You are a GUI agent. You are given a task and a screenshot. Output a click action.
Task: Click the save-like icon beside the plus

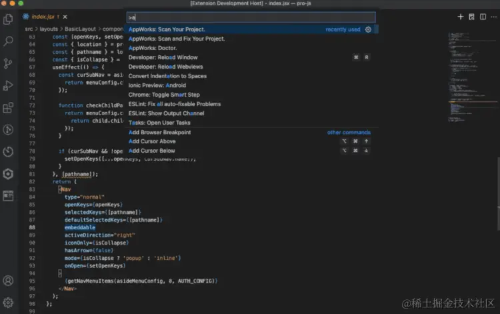click(x=471, y=17)
